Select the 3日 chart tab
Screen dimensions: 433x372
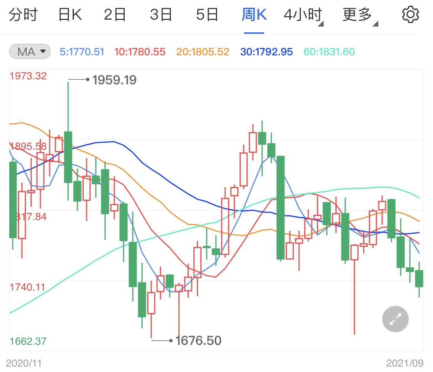tap(161, 15)
